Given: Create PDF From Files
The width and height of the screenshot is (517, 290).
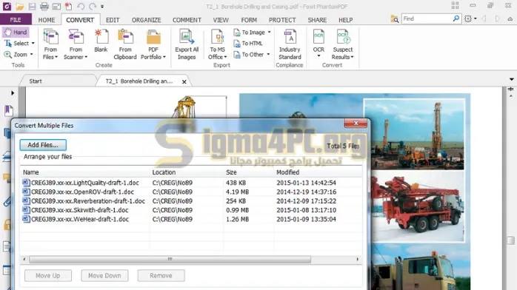Looking at the screenshot, I should 50,44.
